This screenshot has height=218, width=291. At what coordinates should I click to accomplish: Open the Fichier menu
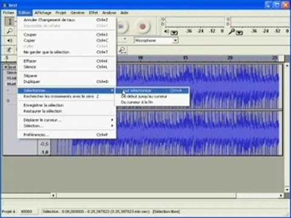(8, 13)
